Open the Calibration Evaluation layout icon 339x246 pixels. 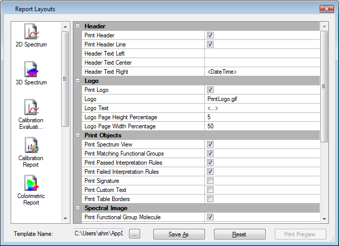pyautogui.click(x=31, y=108)
